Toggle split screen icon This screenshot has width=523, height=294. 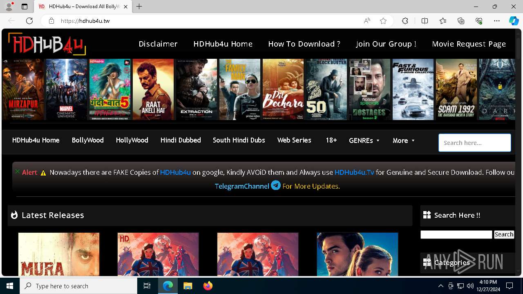[x=425, y=21]
